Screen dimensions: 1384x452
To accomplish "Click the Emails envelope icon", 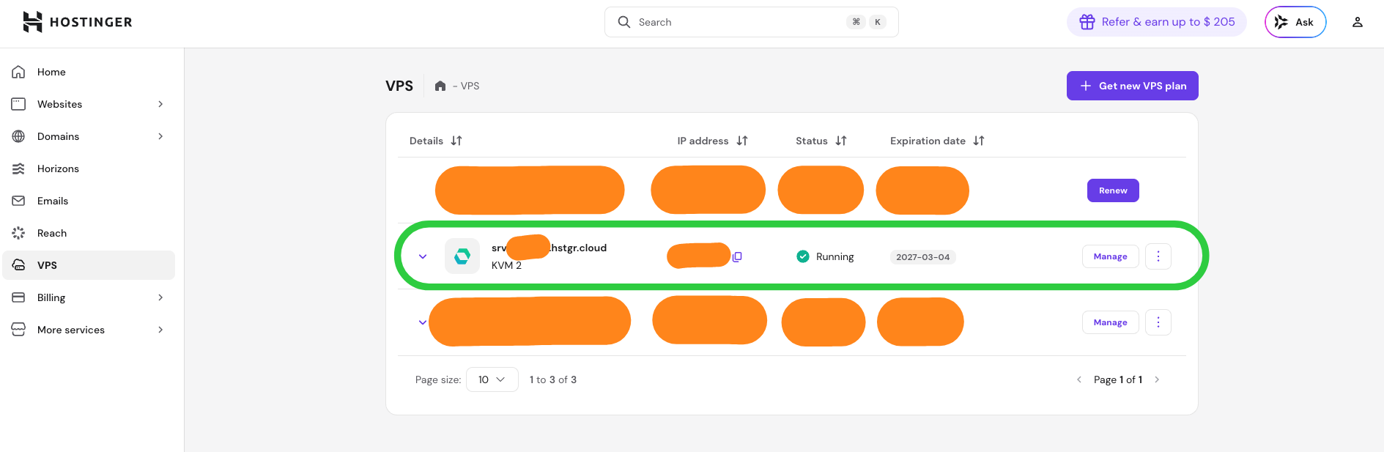I will [x=19, y=201].
